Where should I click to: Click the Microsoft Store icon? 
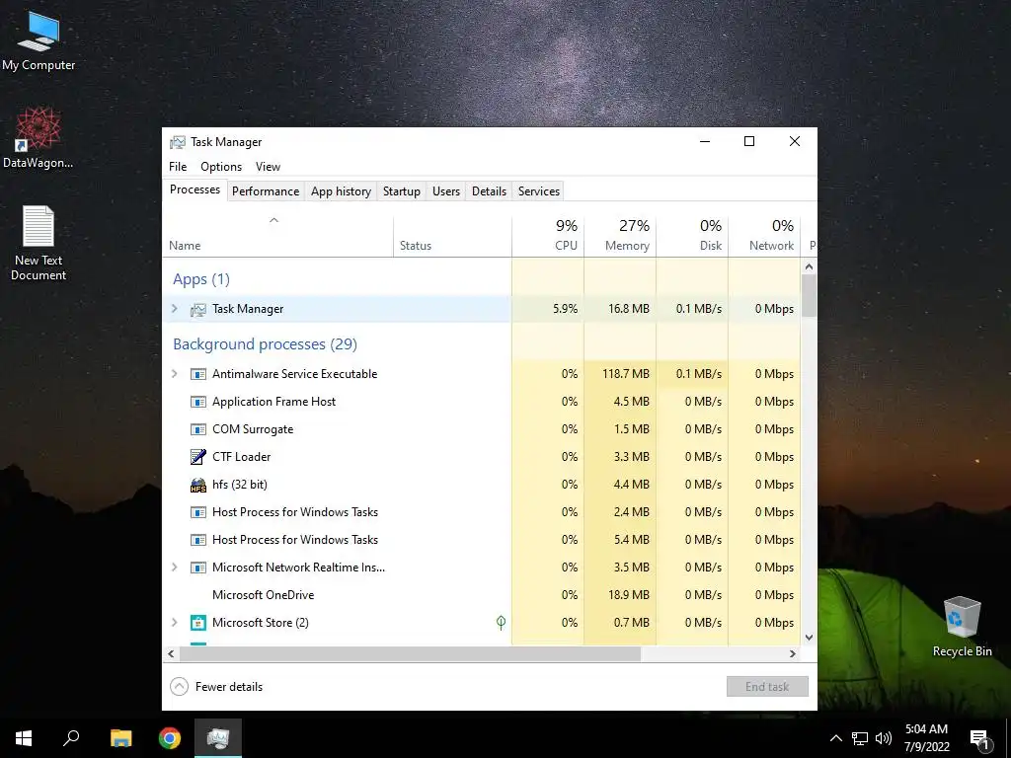pos(197,623)
